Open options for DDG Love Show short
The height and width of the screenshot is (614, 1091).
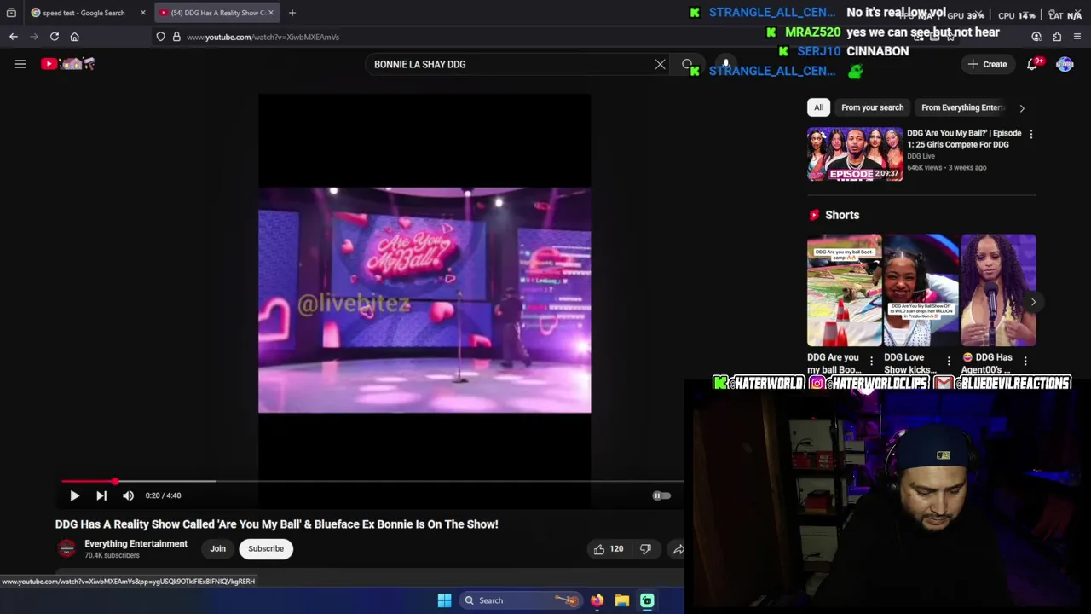coord(949,362)
